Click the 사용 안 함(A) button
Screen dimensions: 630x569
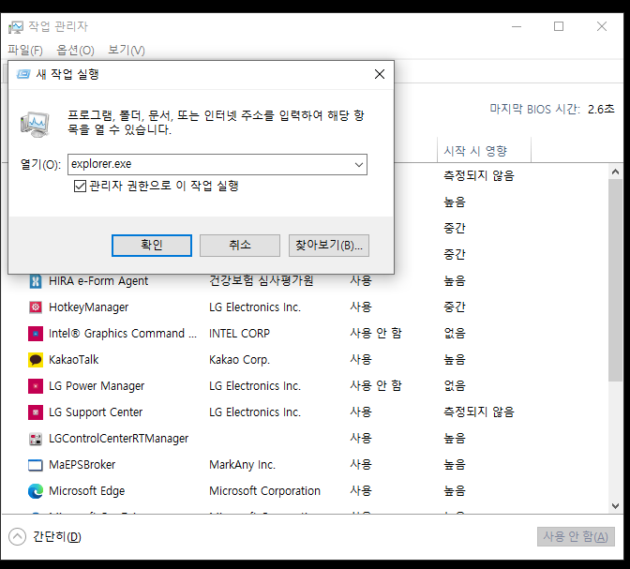pyautogui.click(x=576, y=537)
